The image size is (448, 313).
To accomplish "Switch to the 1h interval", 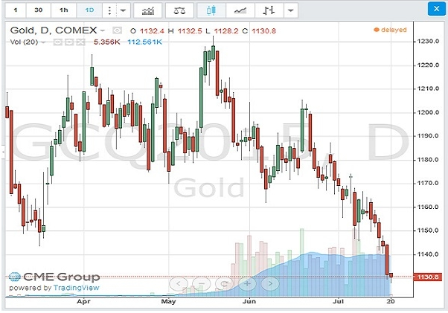I will [x=64, y=10].
